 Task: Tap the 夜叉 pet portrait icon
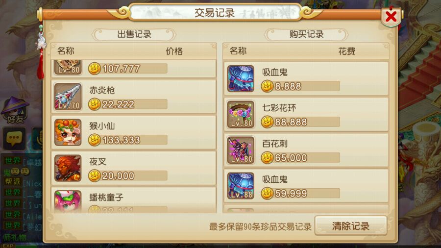[68, 168]
